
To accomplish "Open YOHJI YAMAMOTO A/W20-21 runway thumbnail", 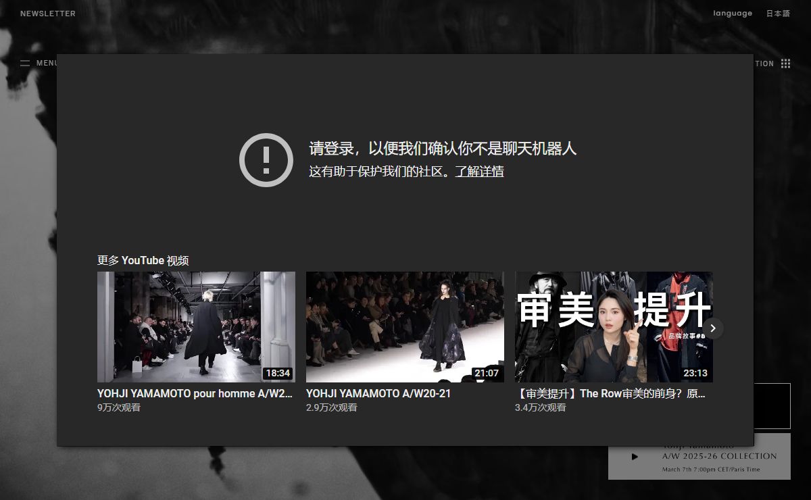I will [405, 327].
